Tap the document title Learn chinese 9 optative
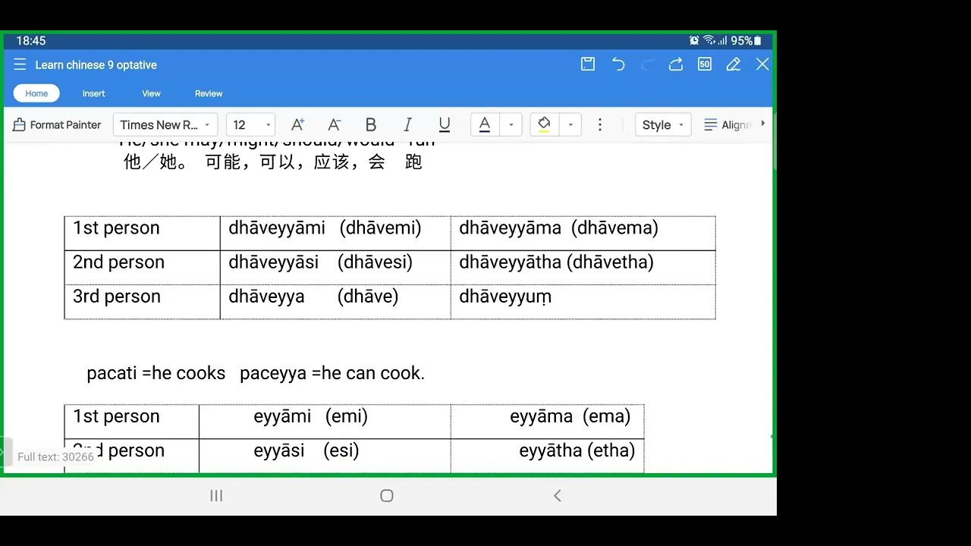The image size is (971, 546). click(x=96, y=64)
